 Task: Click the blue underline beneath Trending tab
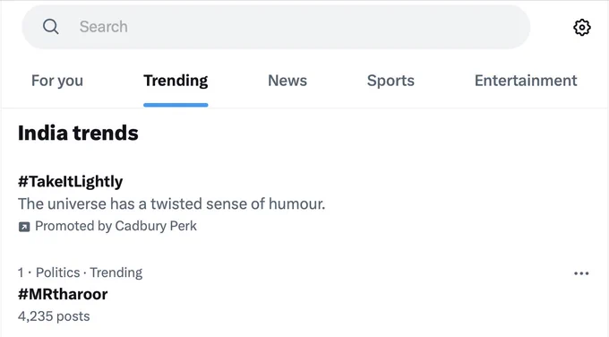(176, 105)
